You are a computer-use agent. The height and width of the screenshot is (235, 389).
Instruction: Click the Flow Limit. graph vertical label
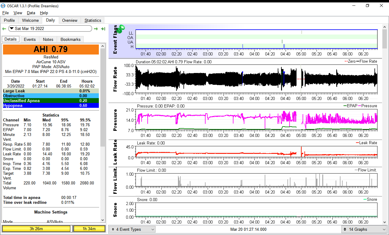pos(115,180)
